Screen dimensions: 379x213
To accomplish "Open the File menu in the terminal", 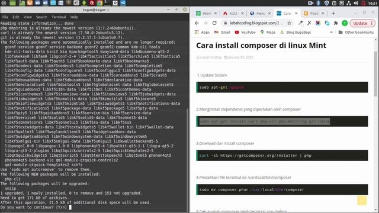I will click(x=5, y=17).
